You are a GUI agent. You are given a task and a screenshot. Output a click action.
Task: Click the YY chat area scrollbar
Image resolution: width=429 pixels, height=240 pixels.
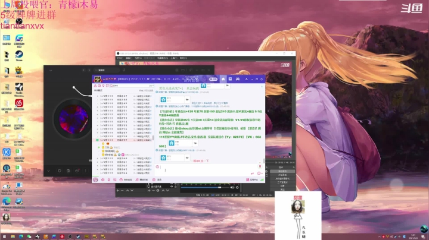point(264,161)
